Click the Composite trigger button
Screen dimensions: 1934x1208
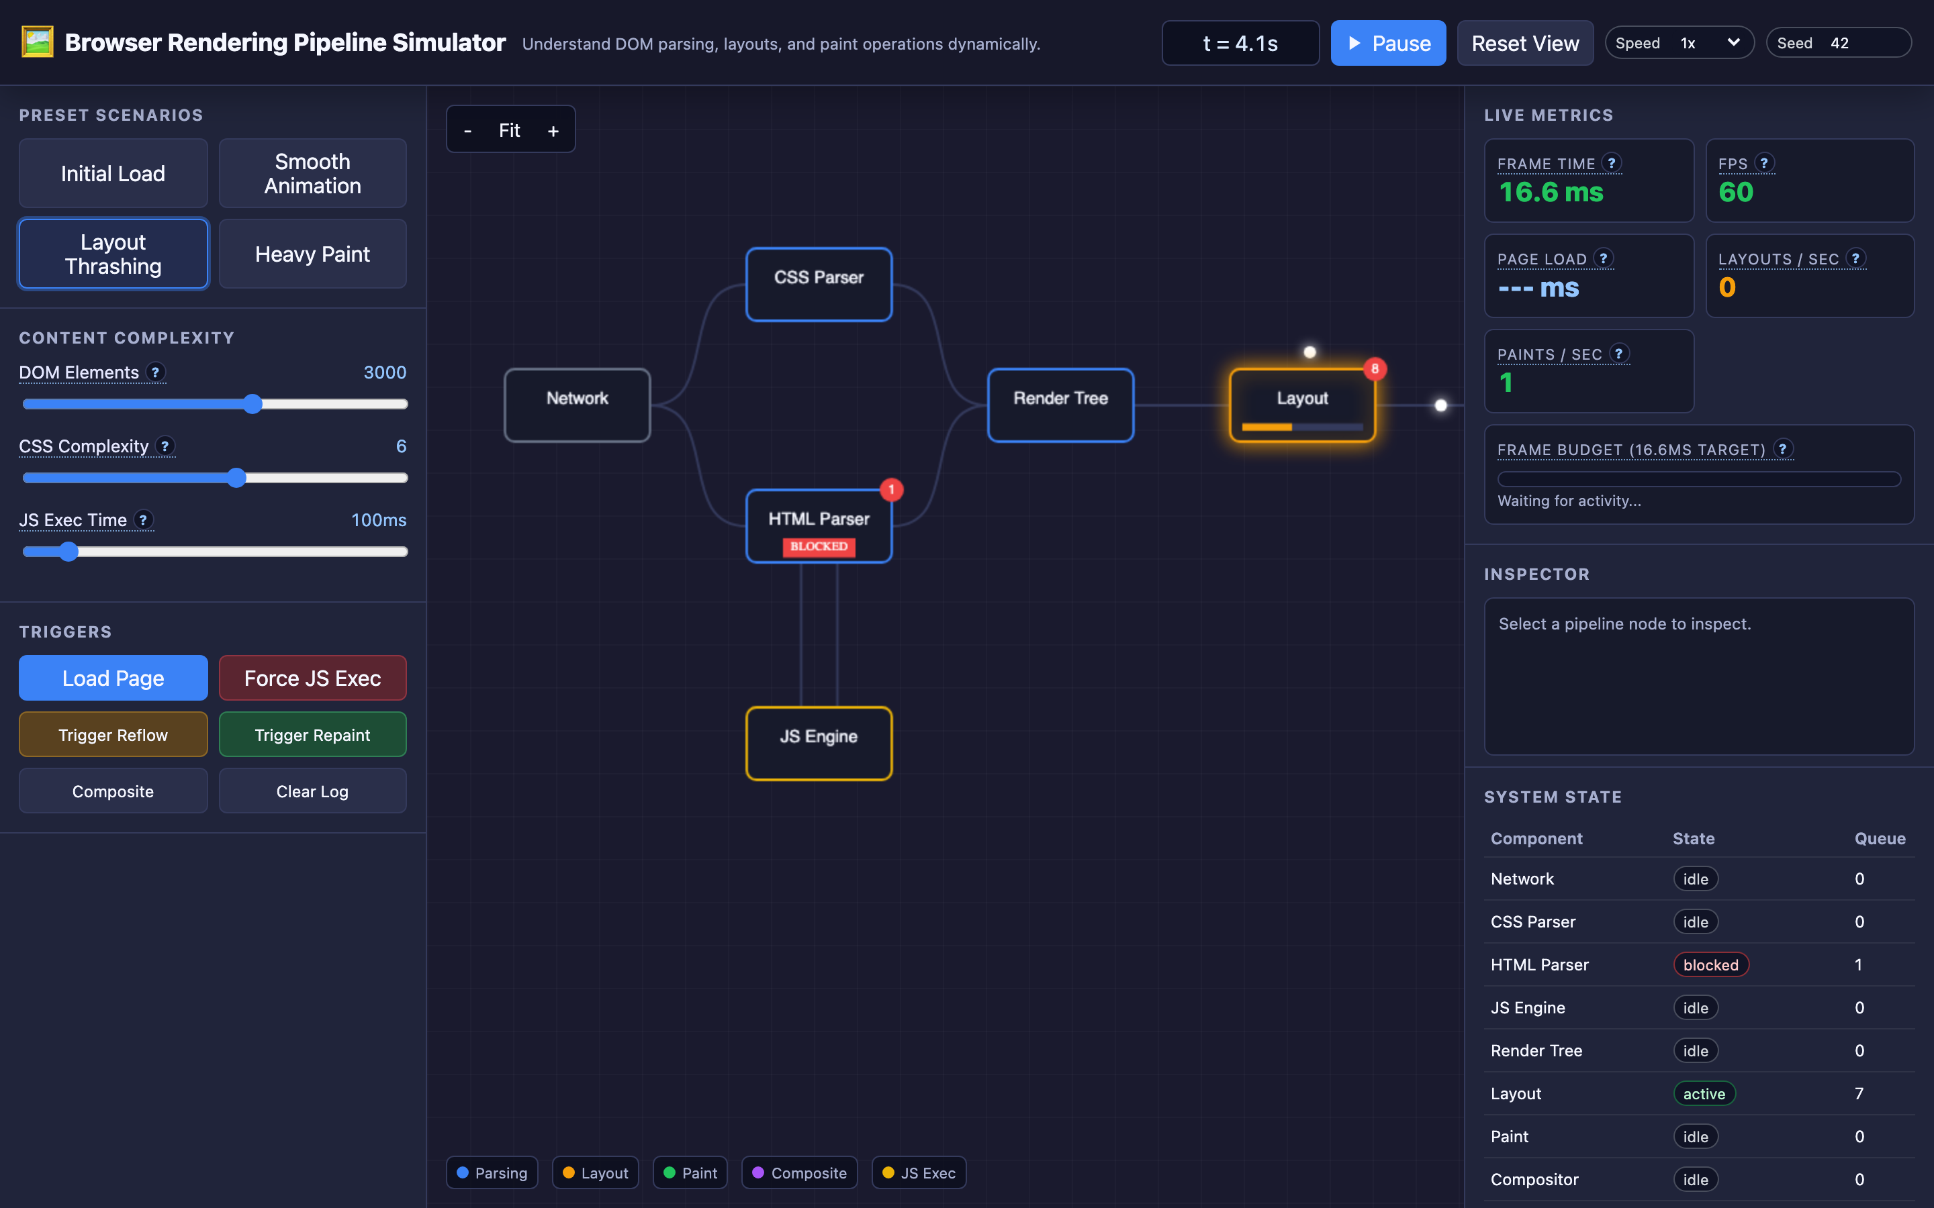coord(113,791)
